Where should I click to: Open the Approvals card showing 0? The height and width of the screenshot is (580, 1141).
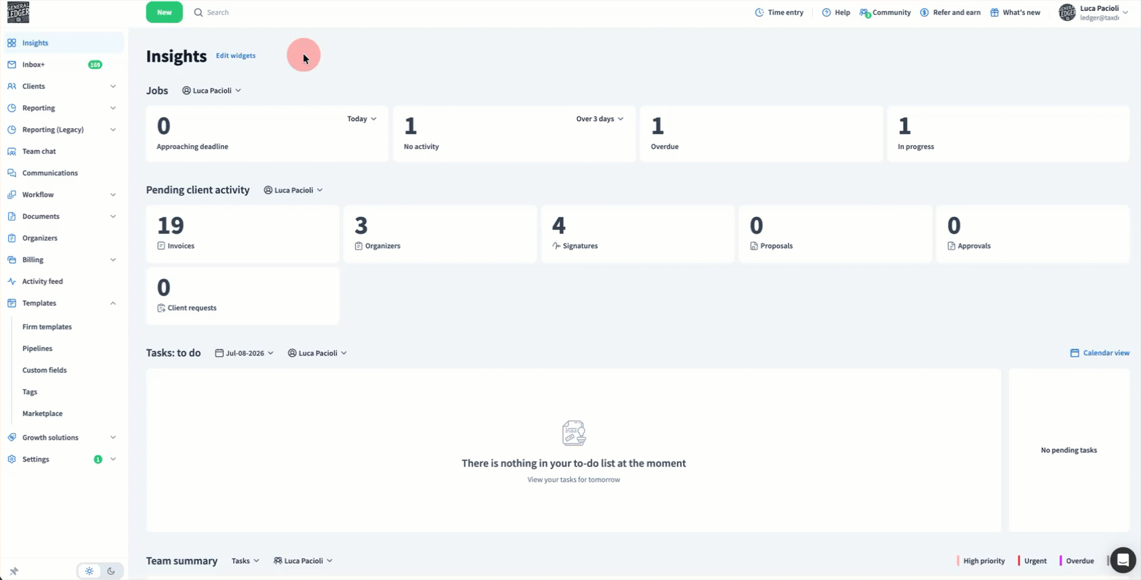1033,234
